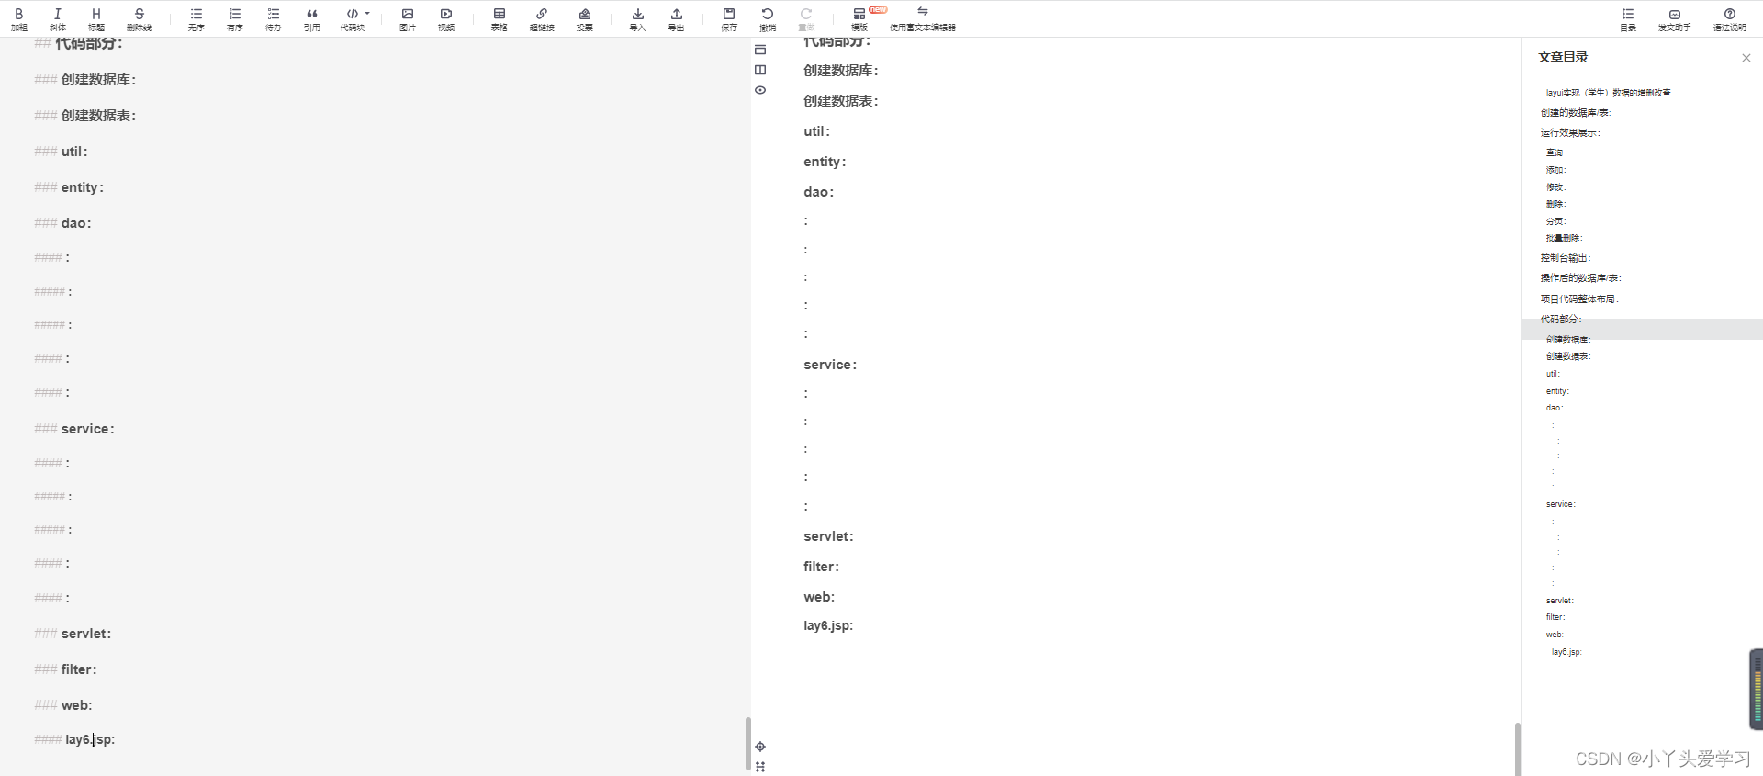This screenshot has width=1763, height=776.
Task: Jump to '删除:' in contents
Action: coord(1555,204)
